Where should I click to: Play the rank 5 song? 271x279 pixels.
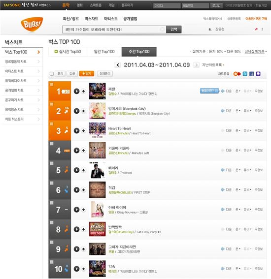pos(76,170)
